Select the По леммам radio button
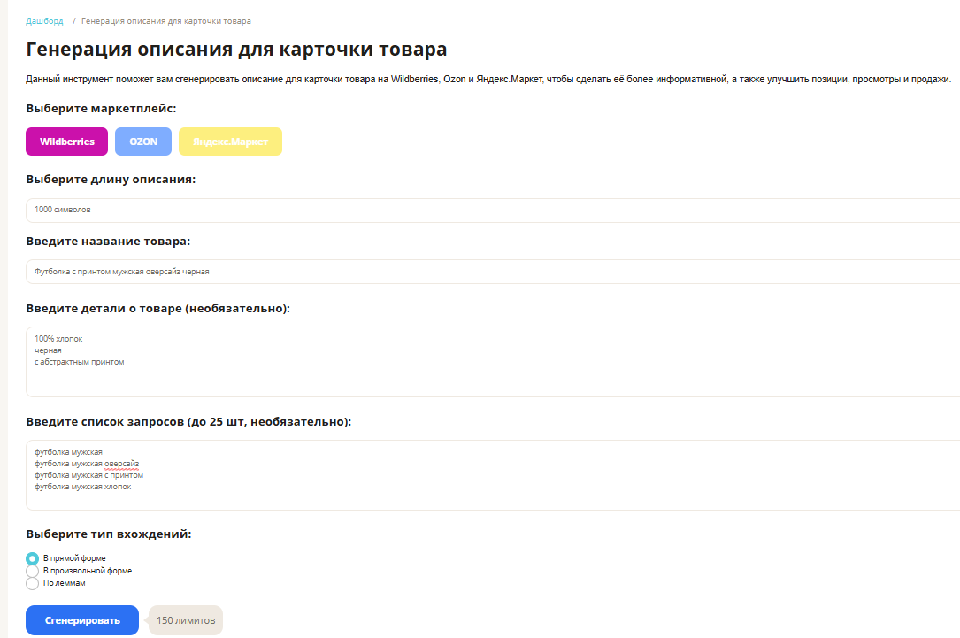 [33, 583]
